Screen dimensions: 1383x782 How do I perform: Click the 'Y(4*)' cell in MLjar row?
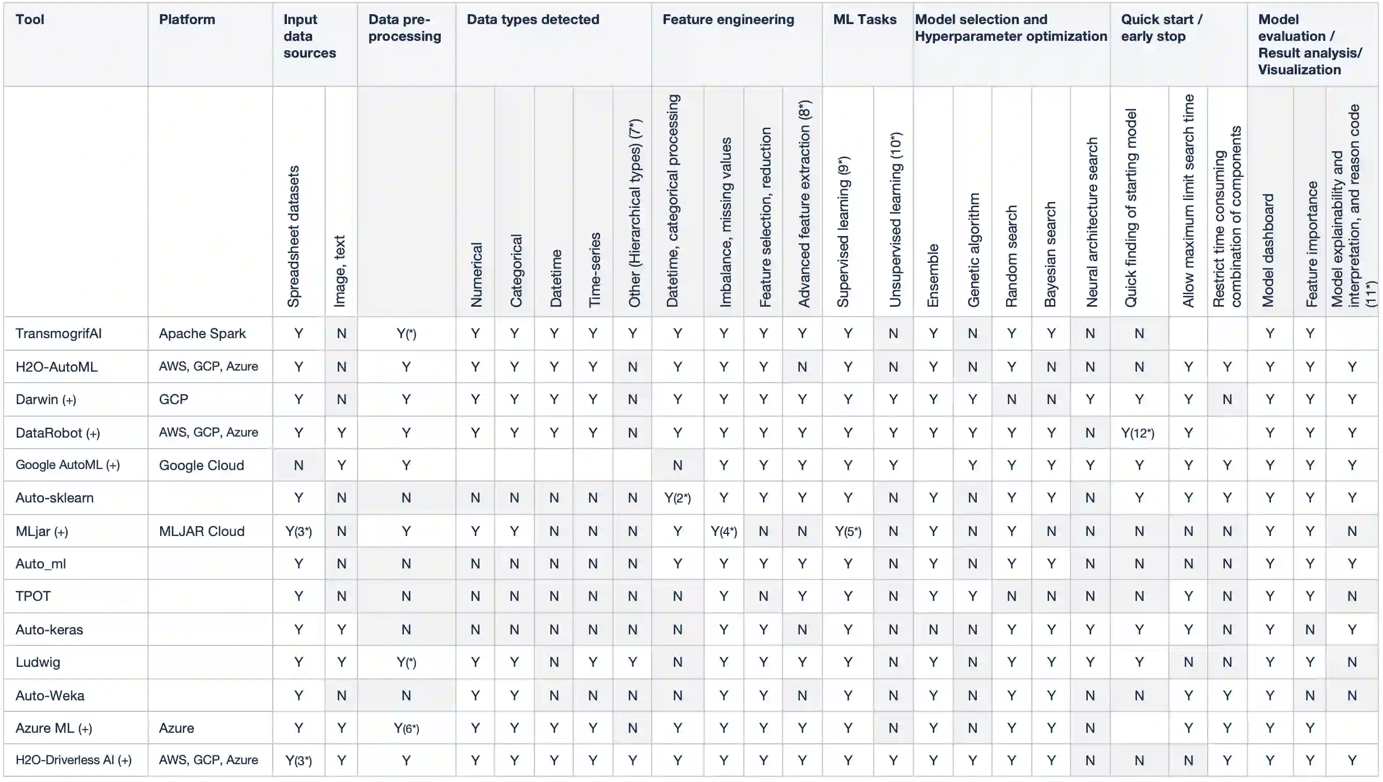click(723, 532)
